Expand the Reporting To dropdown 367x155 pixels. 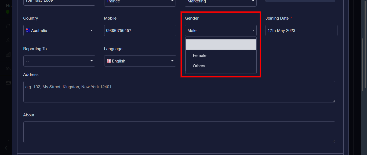59,61
